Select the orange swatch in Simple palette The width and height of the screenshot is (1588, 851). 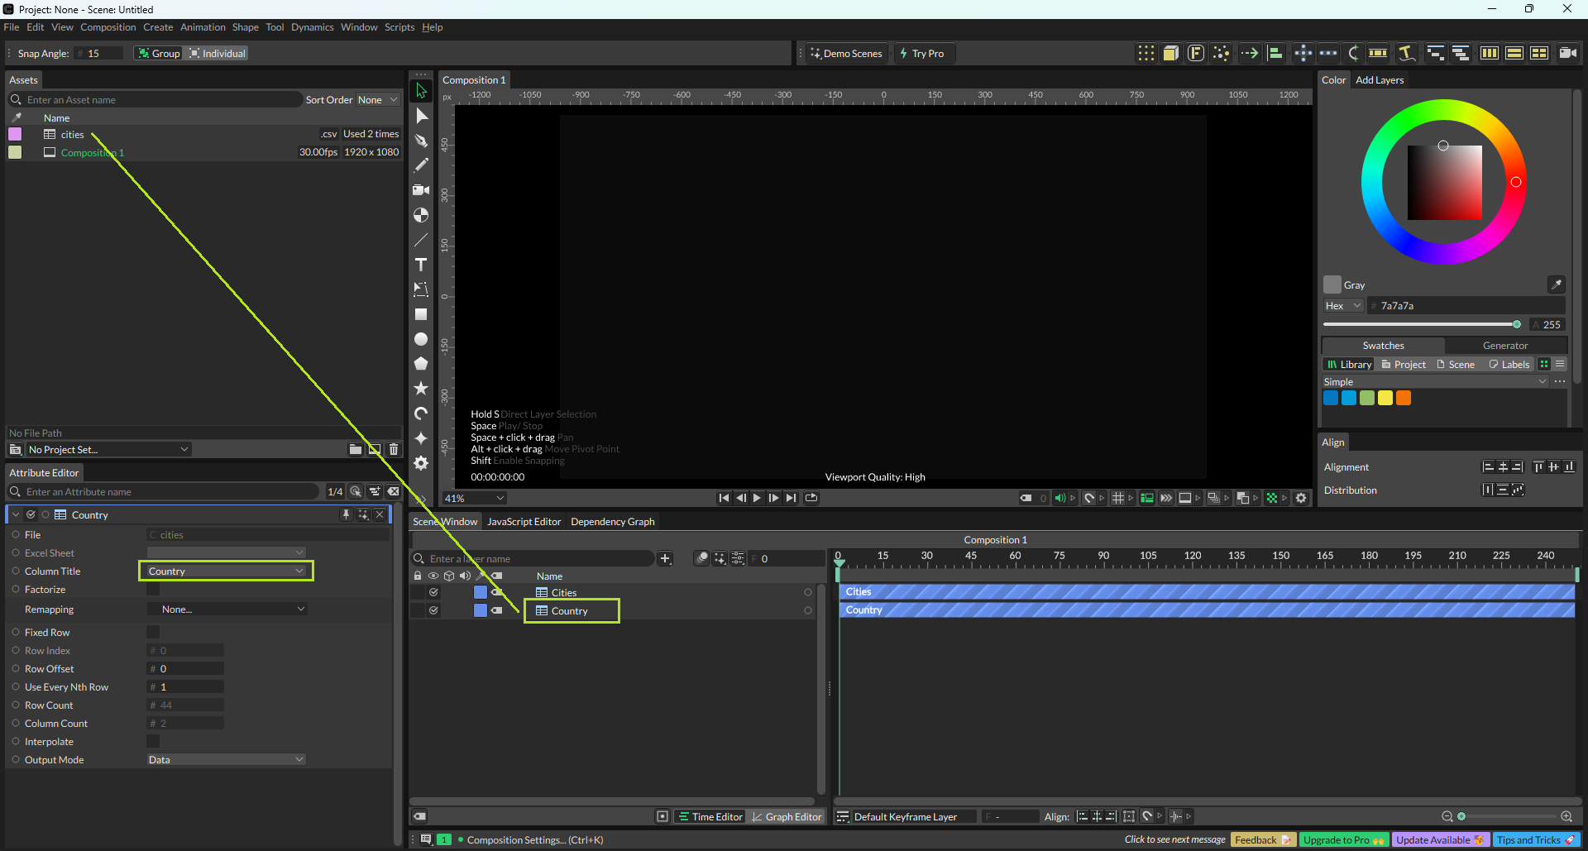[x=1404, y=399]
